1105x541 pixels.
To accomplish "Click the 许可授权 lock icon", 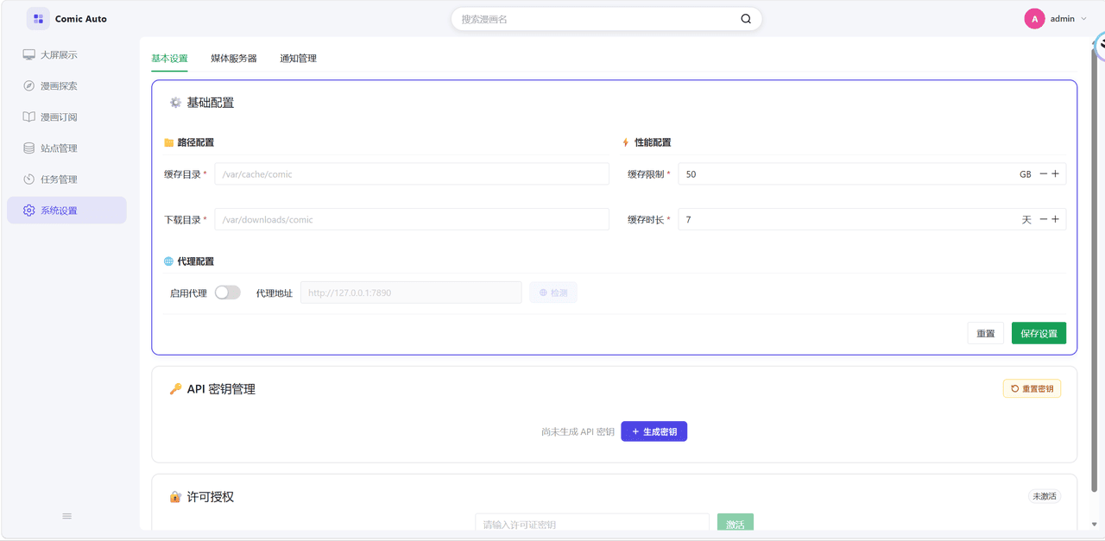I will pyautogui.click(x=175, y=497).
